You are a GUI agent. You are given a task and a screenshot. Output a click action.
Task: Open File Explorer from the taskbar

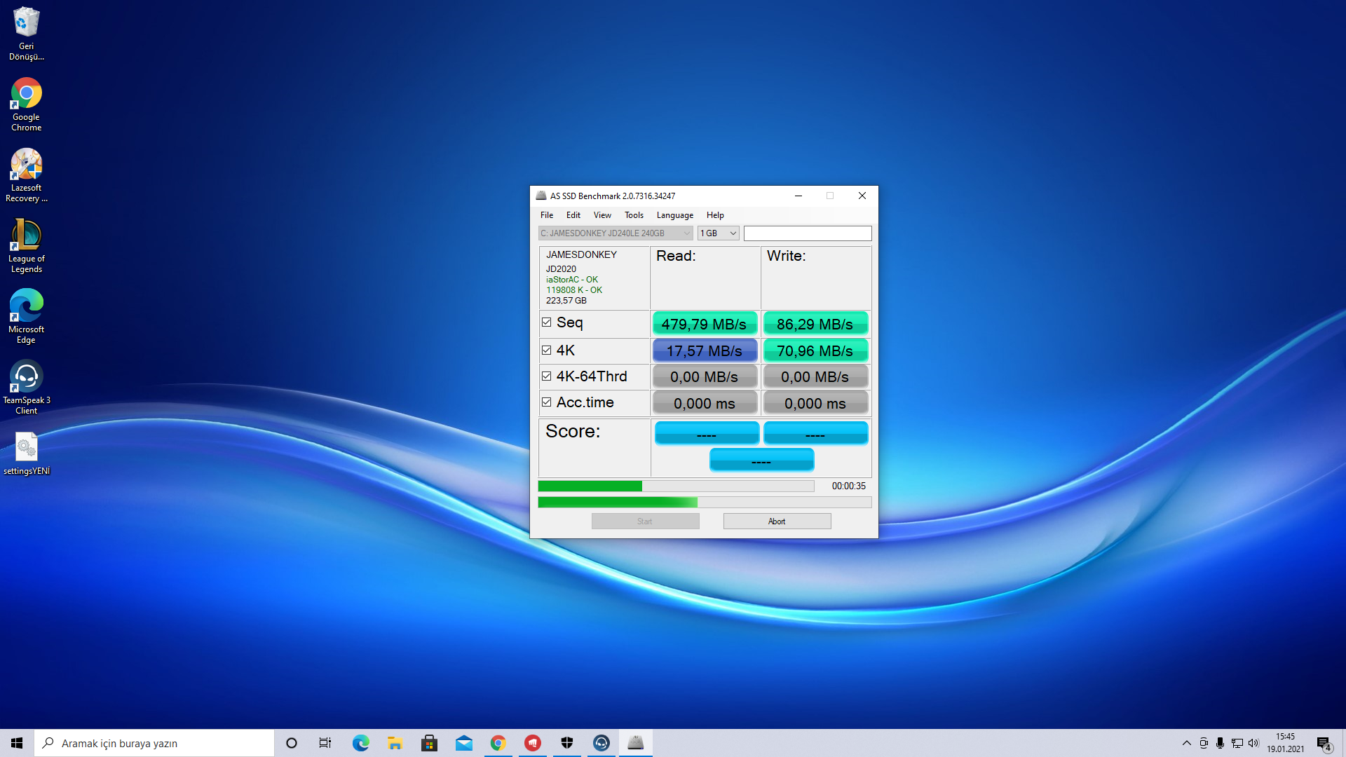click(x=395, y=743)
